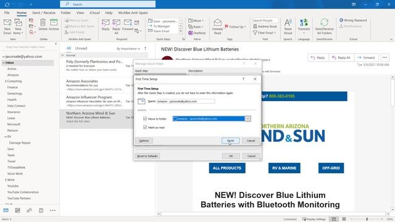Viewport: 395px width, 222px height.
Task: Send to OneNote
Action: pos(197,33)
